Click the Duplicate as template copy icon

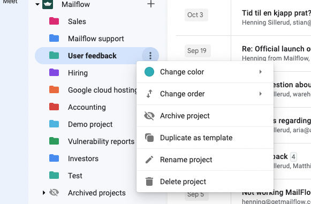tap(149, 138)
